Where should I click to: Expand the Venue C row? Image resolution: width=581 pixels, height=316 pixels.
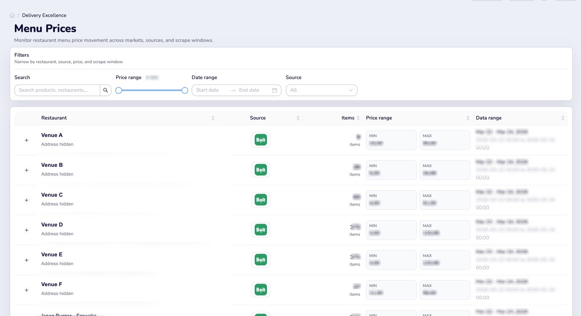(27, 200)
